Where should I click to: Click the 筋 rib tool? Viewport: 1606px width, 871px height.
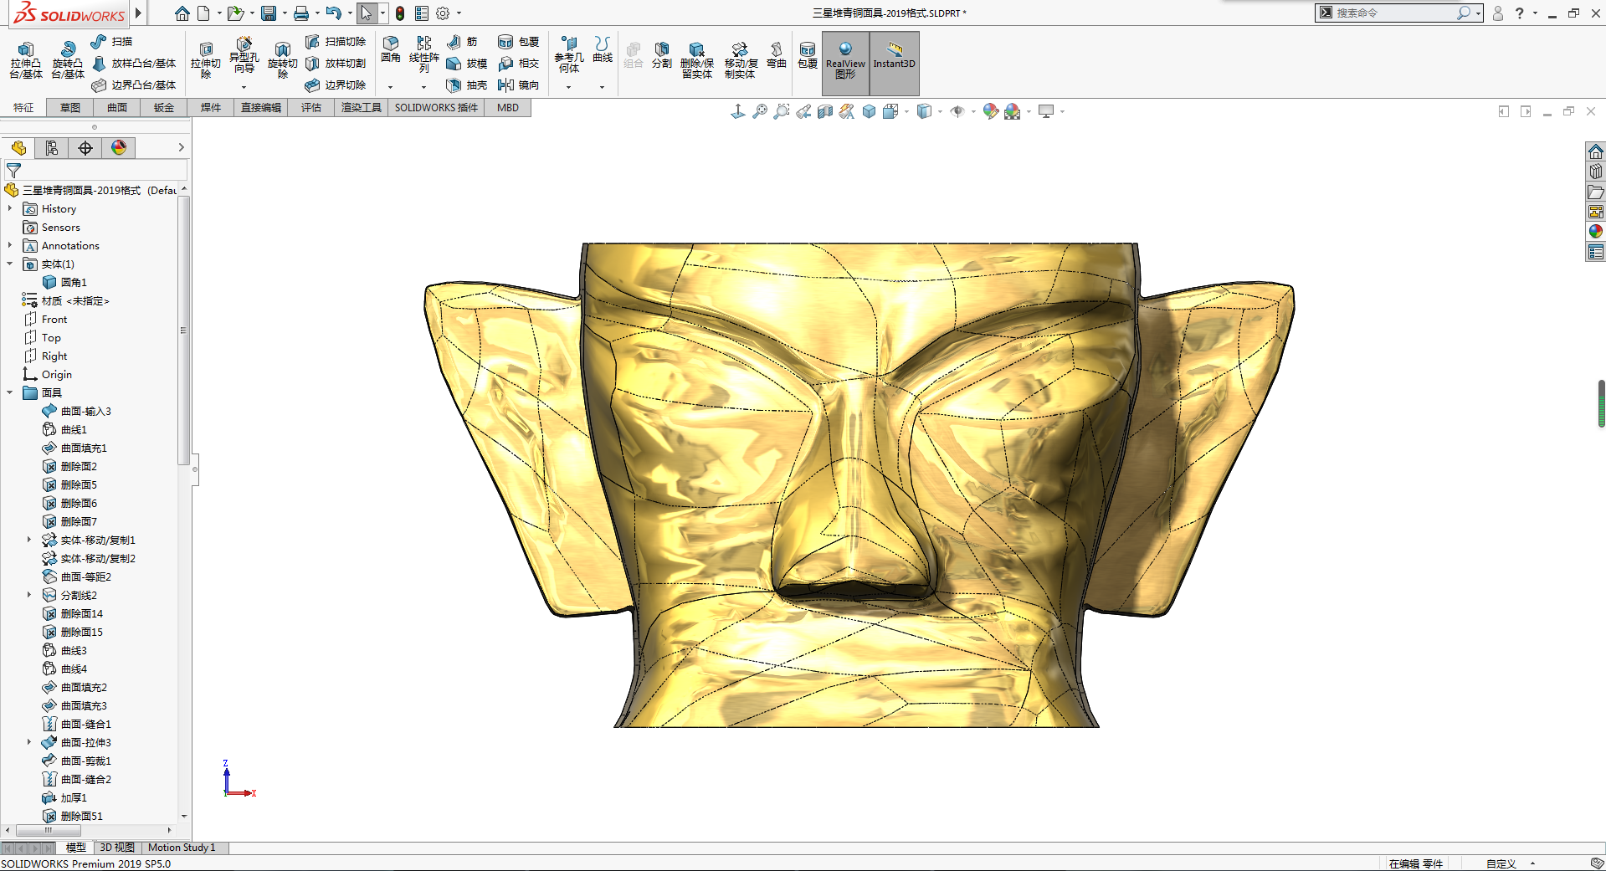click(462, 41)
